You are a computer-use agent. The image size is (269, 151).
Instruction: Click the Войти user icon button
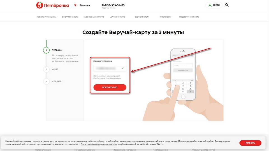tap(214, 5)
